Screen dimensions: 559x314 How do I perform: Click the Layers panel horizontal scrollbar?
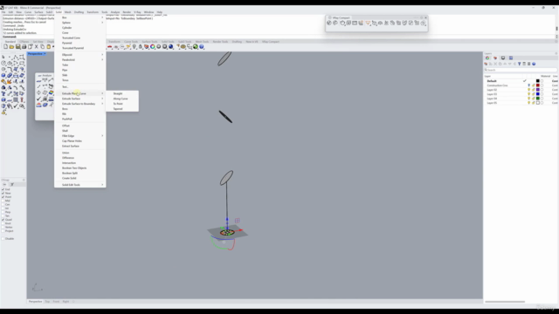pos(505,302)
